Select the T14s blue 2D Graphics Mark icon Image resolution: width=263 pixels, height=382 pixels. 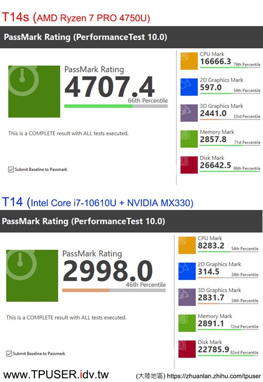click(x=189, y=87)
